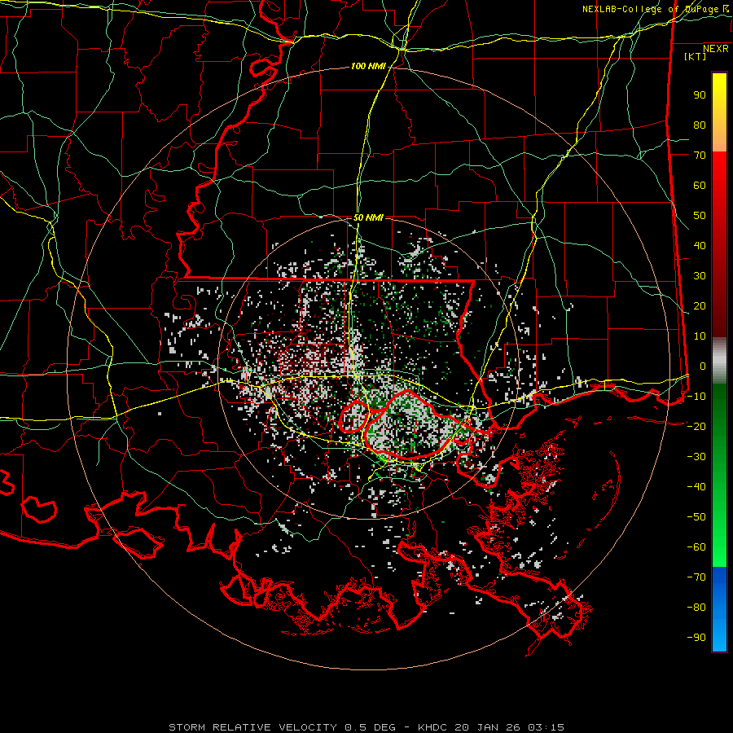Click the -80 knot scale label

696,608
